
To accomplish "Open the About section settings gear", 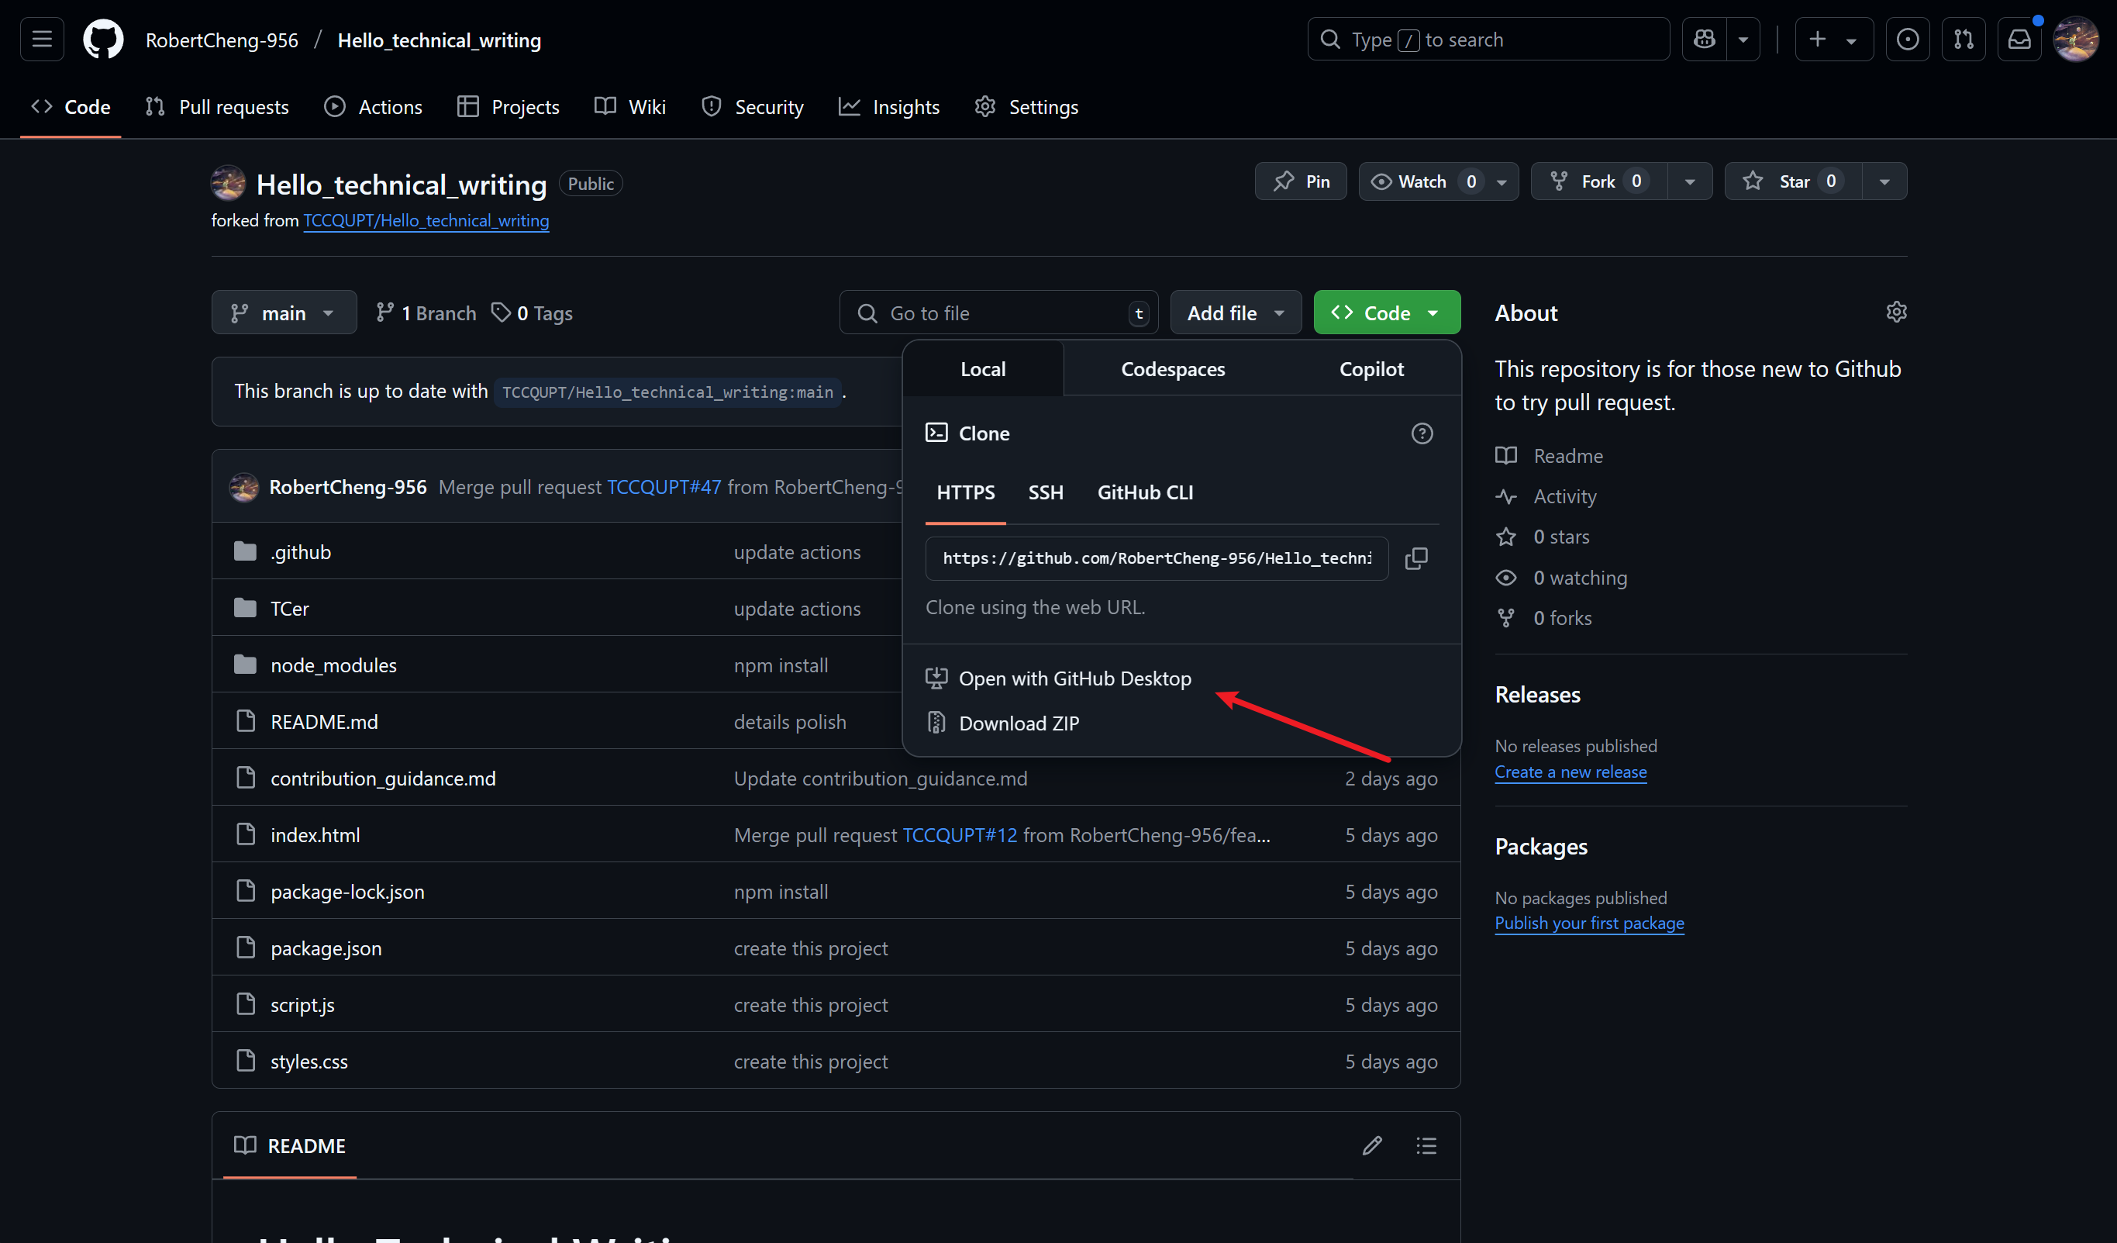I will (x=1895, y=312).
